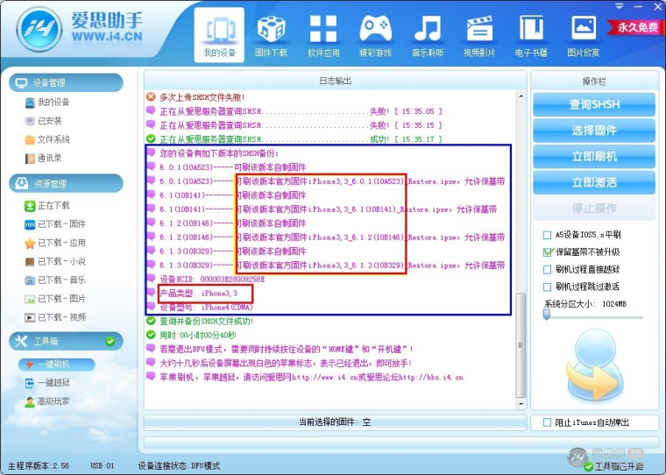Viewport: 666px width, 475px height.
Task: Click the USB:01 status text
Action: (x=103, y=466)
